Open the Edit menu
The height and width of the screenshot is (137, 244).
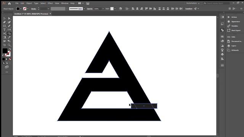tap(22, 3)
